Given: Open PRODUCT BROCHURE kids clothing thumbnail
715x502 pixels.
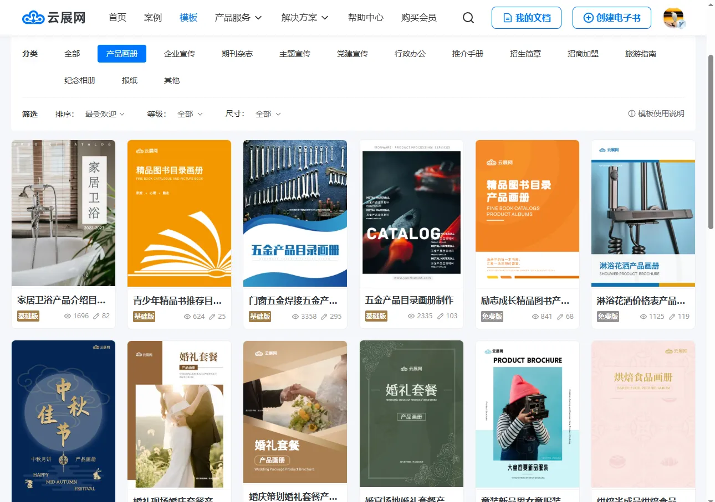Looking at the screenshot, I should tap(527, 414).
